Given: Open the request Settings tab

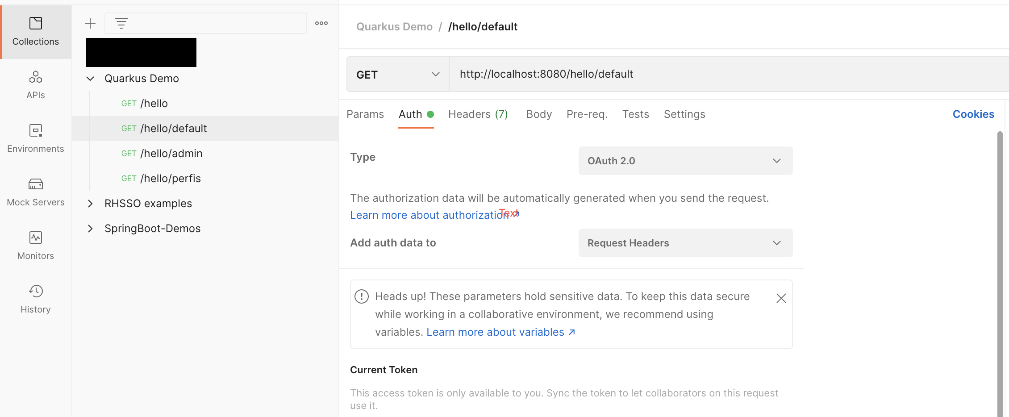Looking at the screenshot, I should 684,114.
